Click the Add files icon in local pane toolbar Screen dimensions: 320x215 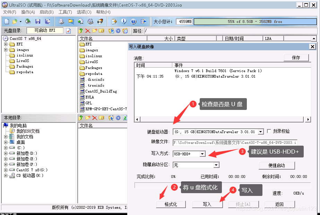click(111, 118)
